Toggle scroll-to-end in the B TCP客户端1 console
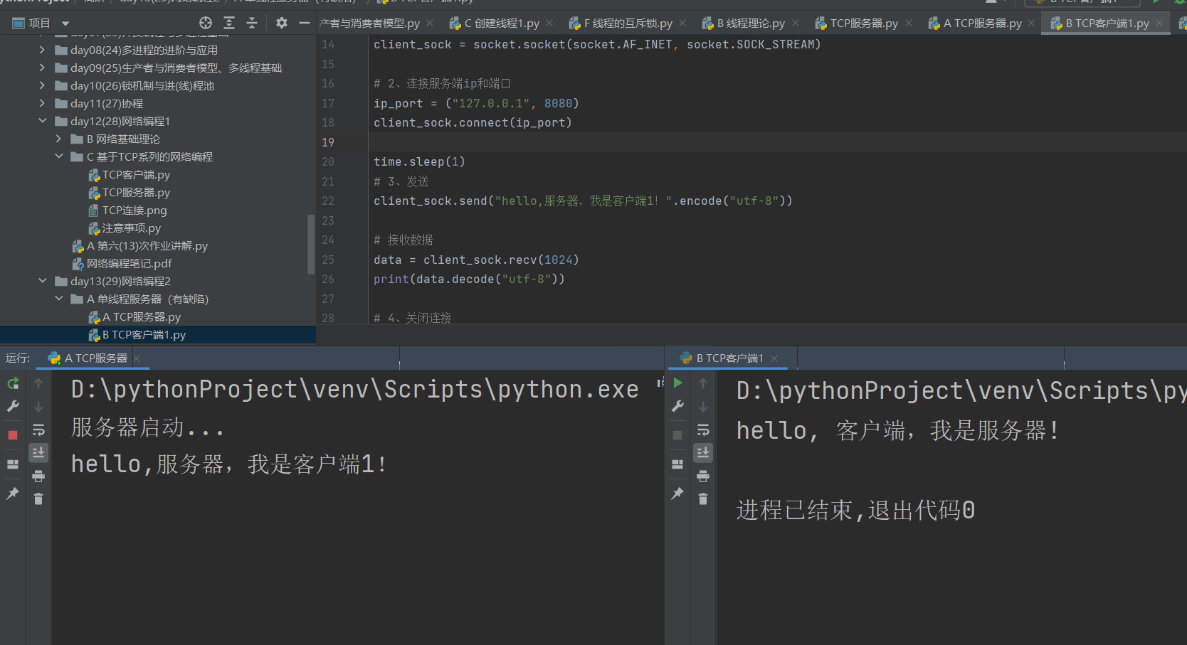 pyautogui.click(x=703, y=452)
